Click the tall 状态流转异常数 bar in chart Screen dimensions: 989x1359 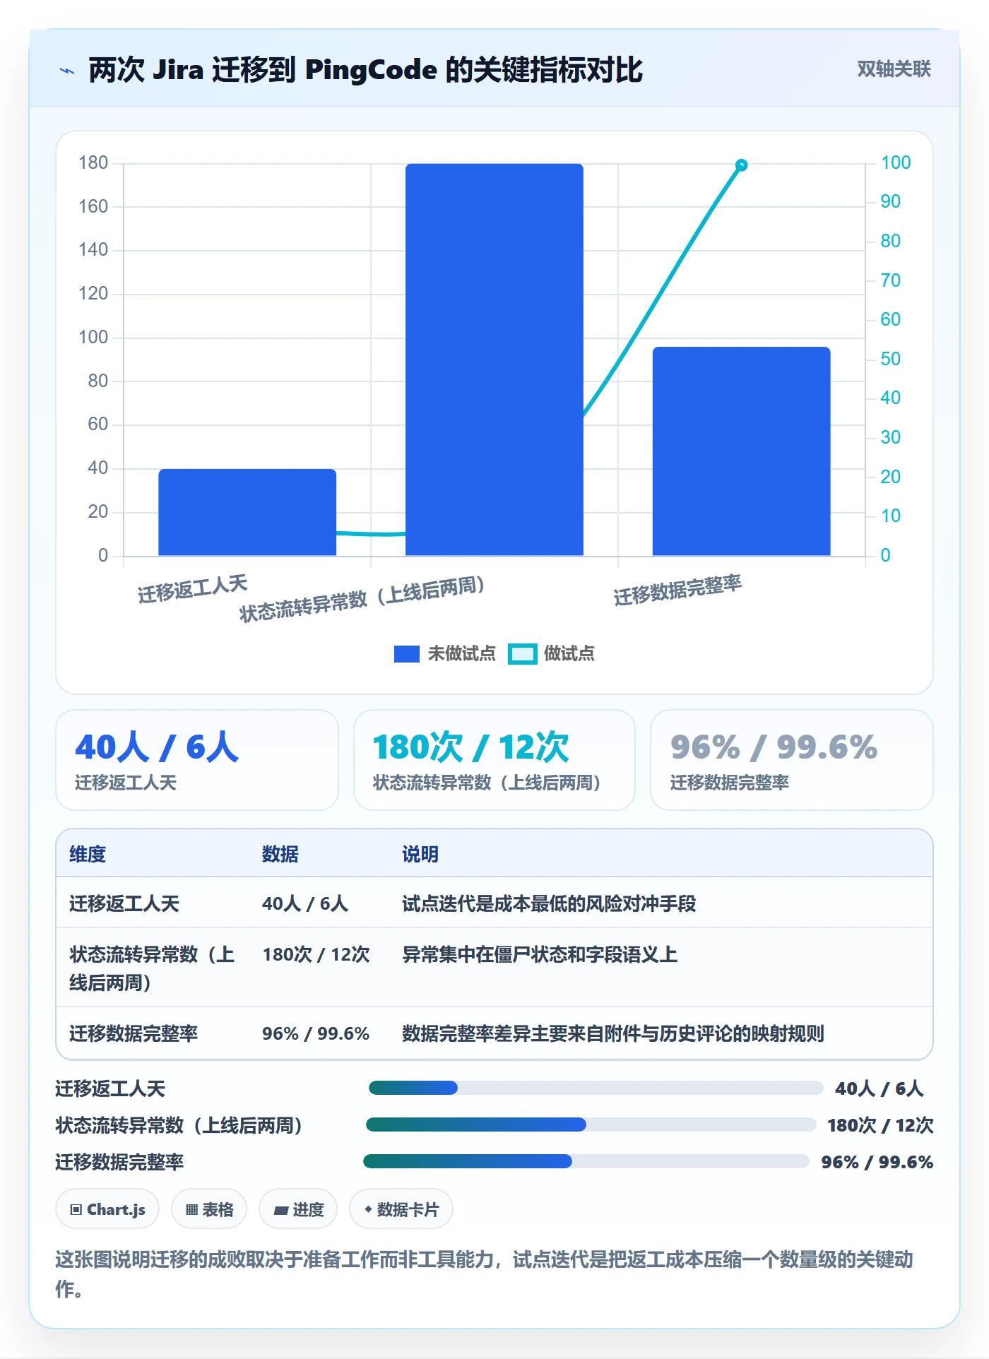(494, 360)
